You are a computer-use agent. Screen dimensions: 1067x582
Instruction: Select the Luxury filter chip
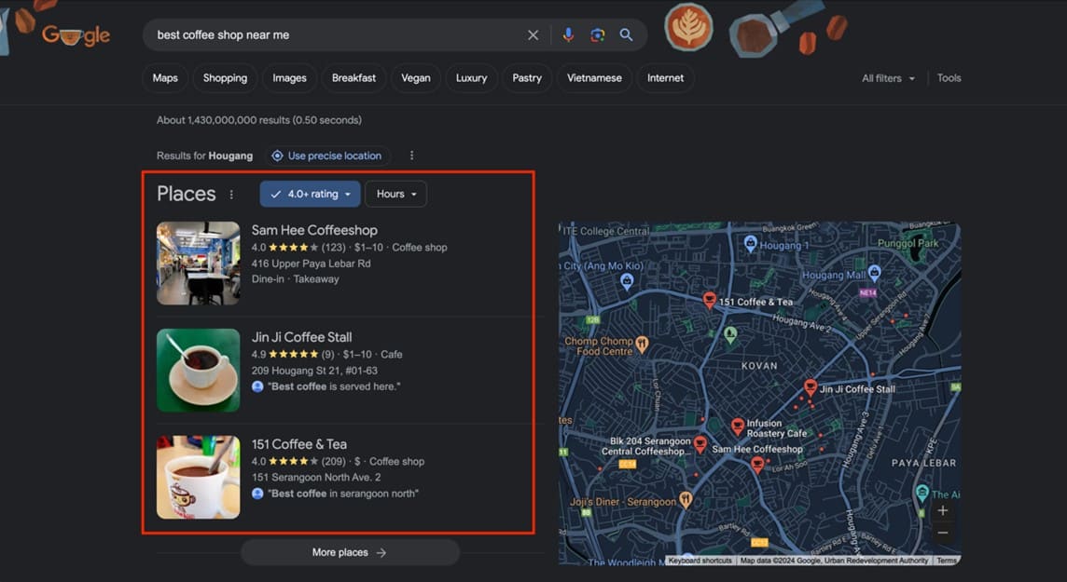472,78
